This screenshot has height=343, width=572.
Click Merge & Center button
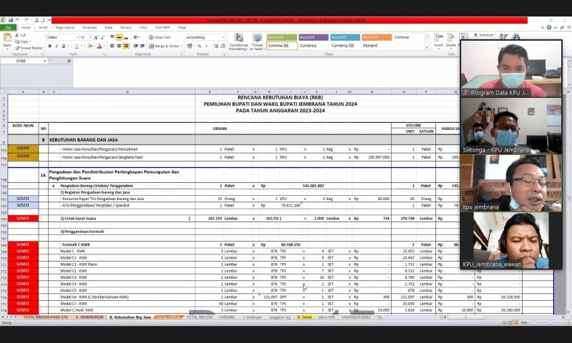164,46
